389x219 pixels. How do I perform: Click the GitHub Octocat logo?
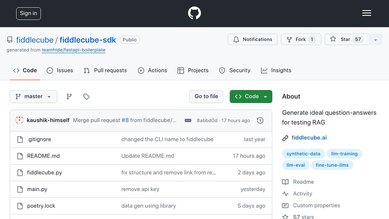coord(194,13)
